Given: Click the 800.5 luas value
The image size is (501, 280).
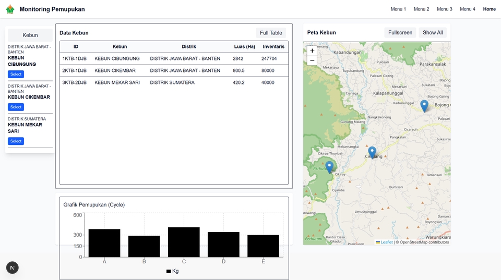Looking at the screenshot, I should [238, 70].
